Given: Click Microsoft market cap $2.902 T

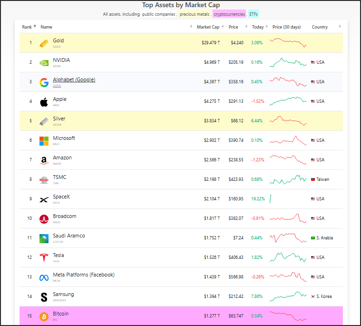Looking at the screenshot, I should (212, 140).
